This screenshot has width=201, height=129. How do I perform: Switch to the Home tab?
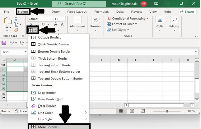(x=23, y=12)
